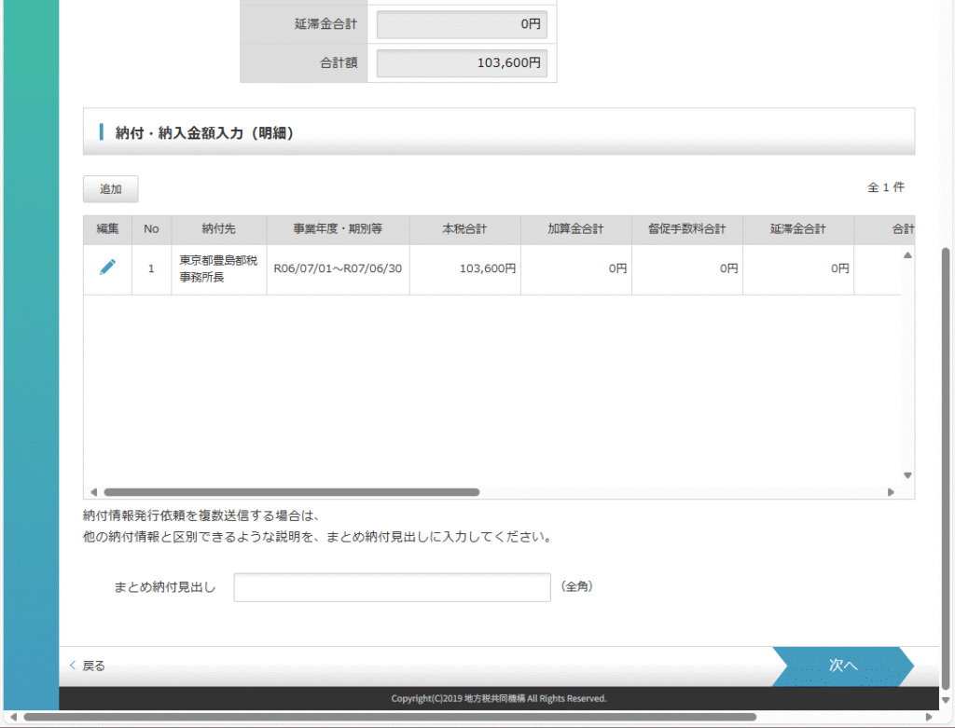Click the table's scroll-up arrow
Screen dimensions: 955x728
point(907,255)
